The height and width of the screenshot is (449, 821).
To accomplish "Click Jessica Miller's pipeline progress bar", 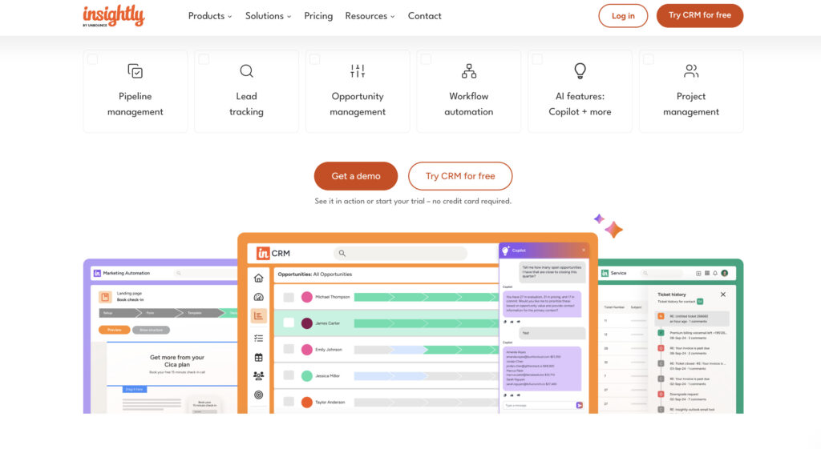I will click(427, 376).
